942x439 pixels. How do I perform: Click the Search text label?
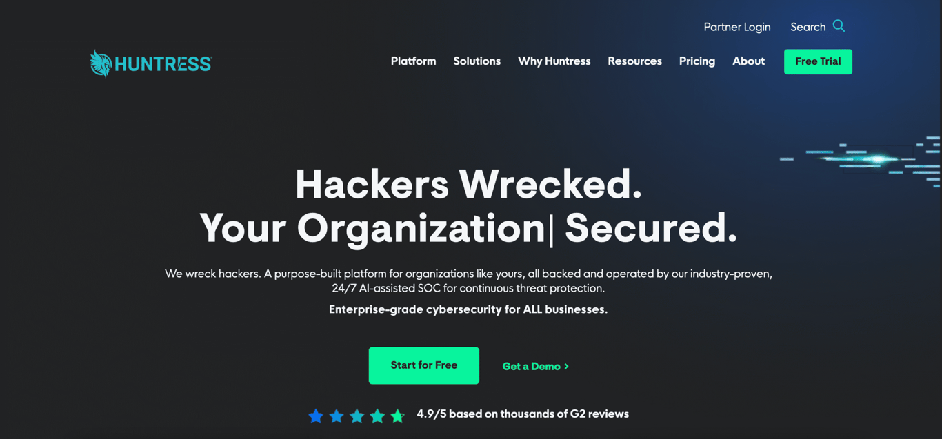(x=808, y=27)
